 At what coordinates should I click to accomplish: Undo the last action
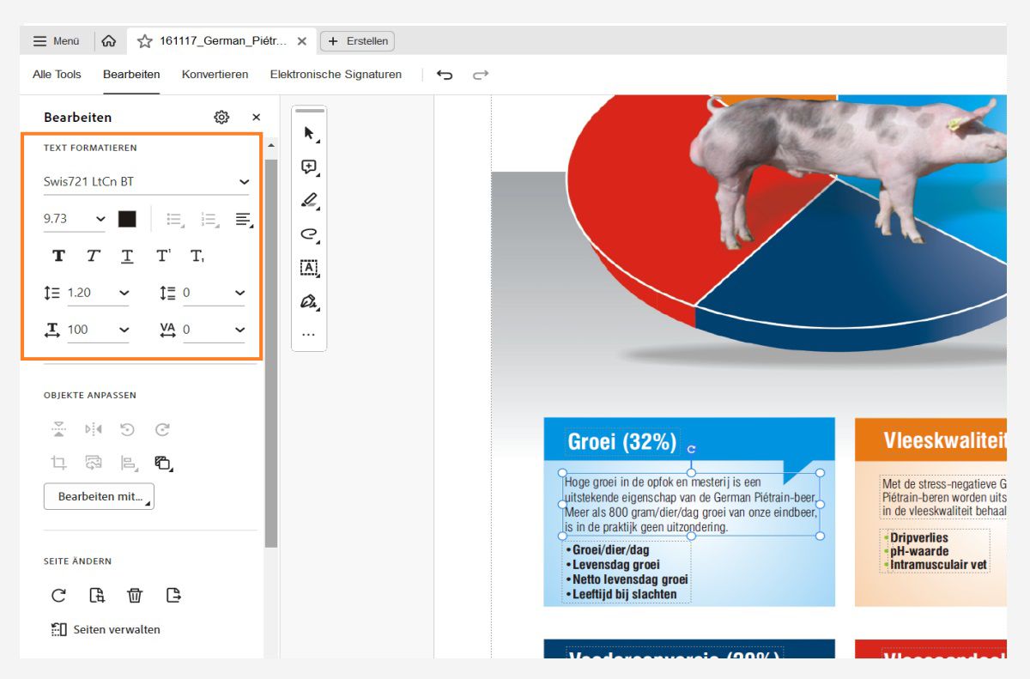(445, 75)
